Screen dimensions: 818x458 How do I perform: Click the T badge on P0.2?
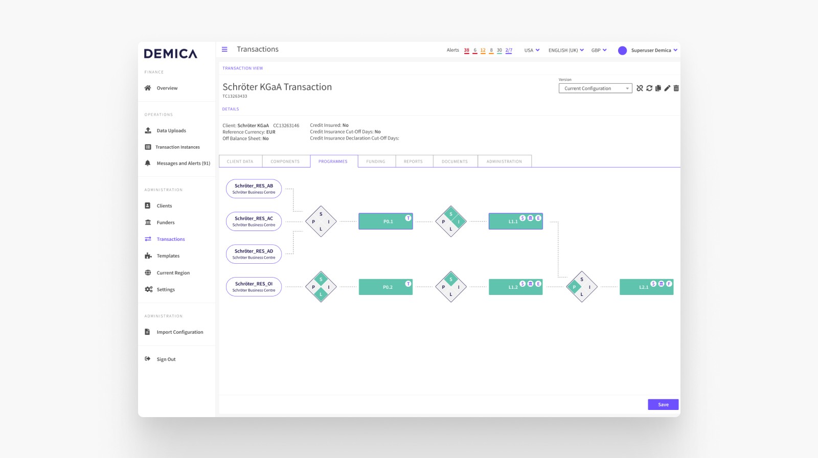pos(408,284)
